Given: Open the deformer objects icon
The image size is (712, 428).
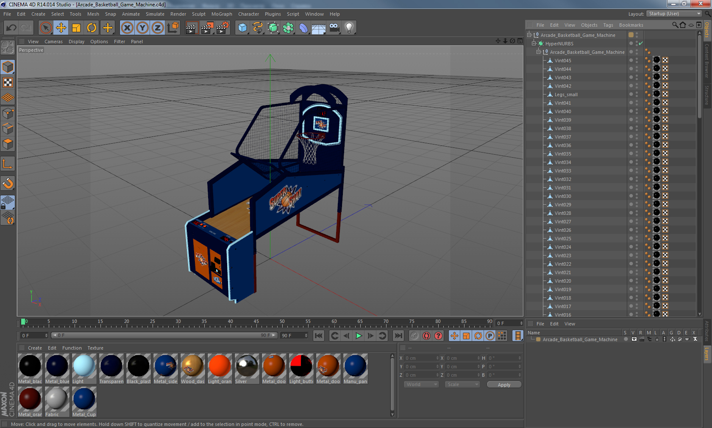Looking at the screenshot, I should point(303,28).
